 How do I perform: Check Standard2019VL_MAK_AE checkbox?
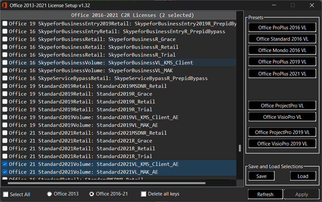click(x=5, y=125)
